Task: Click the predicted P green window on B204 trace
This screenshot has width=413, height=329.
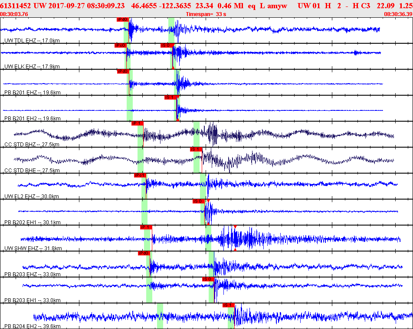Action: point(160,316)
